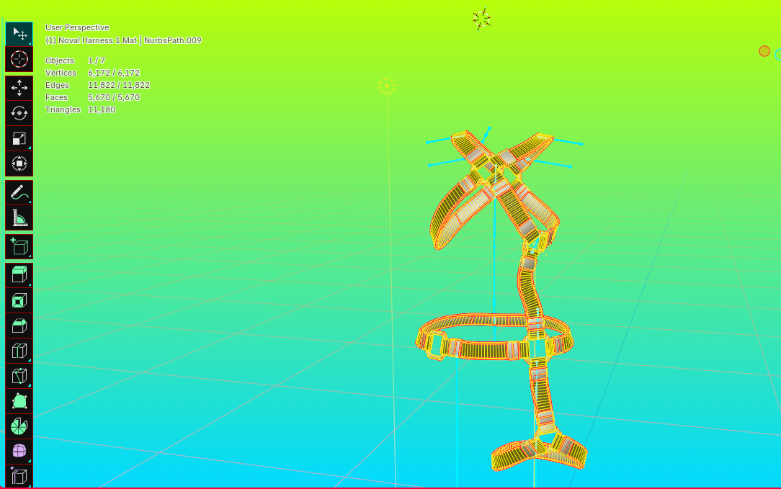Activate the Smooth vertices tool
The height and width of the screenshot is (489, 781).
pos(19,451)
